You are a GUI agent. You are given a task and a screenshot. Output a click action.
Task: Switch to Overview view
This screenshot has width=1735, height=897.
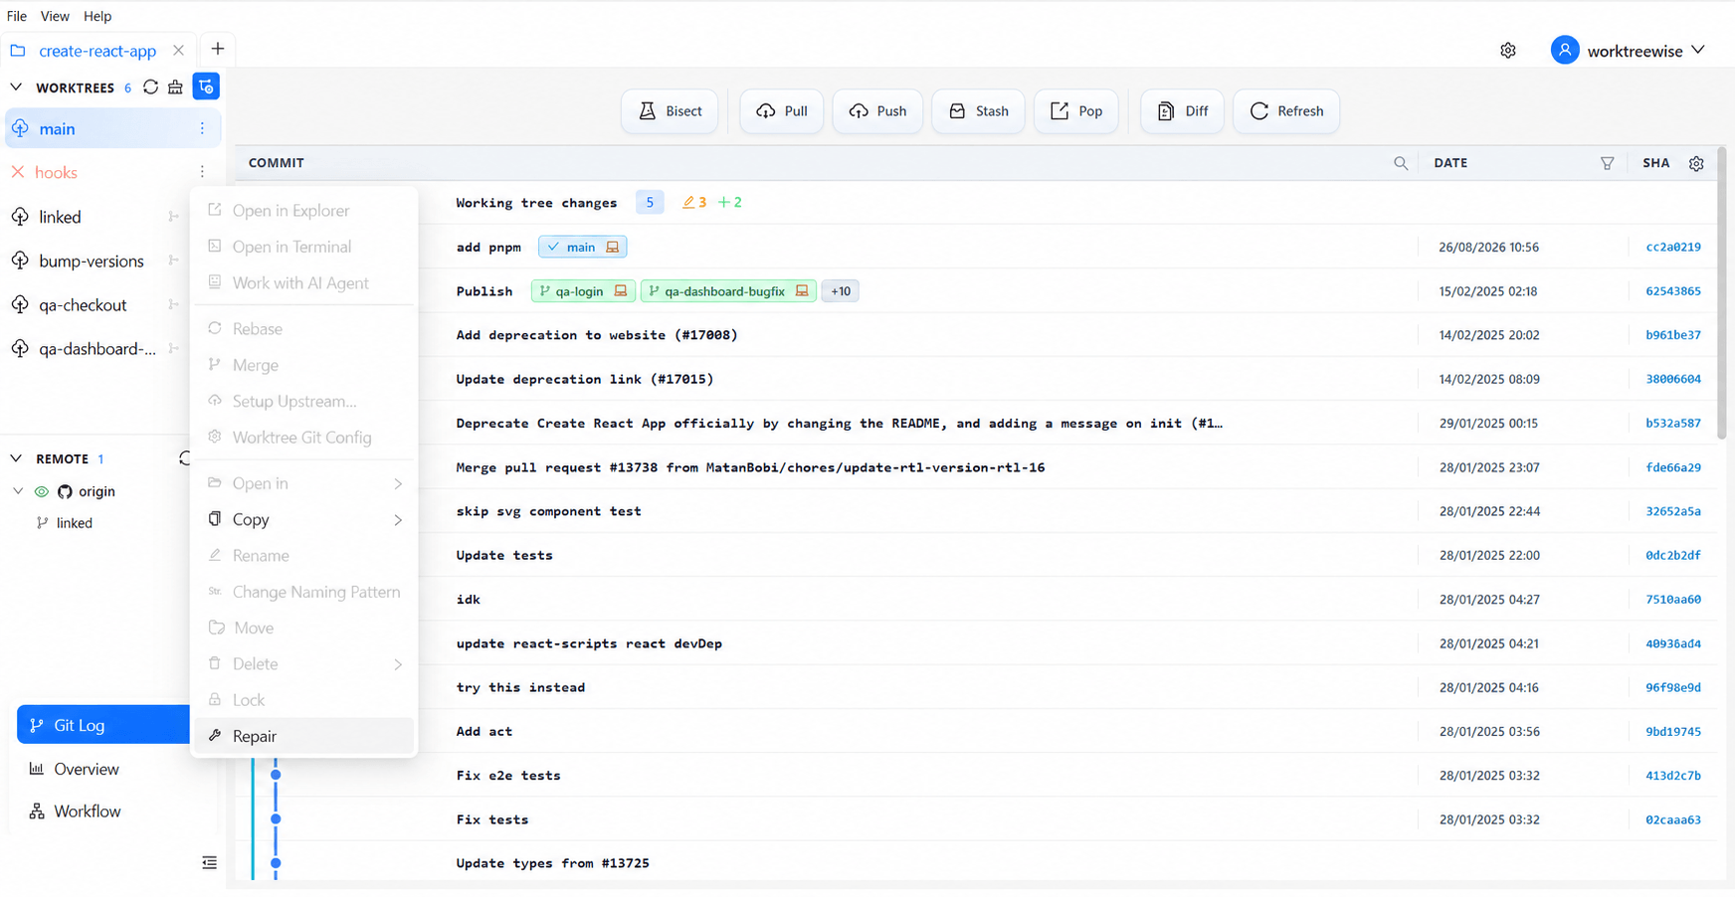(x=87, y=769)
